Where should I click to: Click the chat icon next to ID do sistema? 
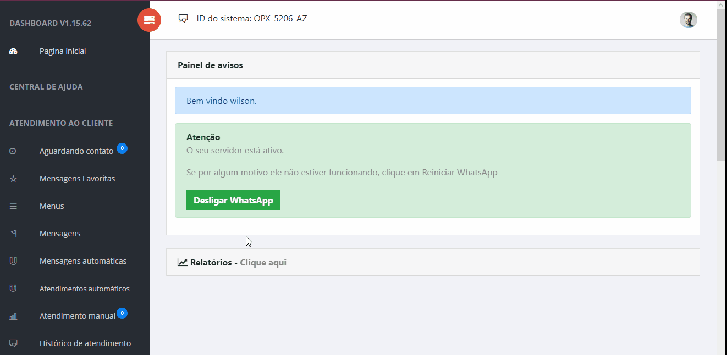[183, 19]
